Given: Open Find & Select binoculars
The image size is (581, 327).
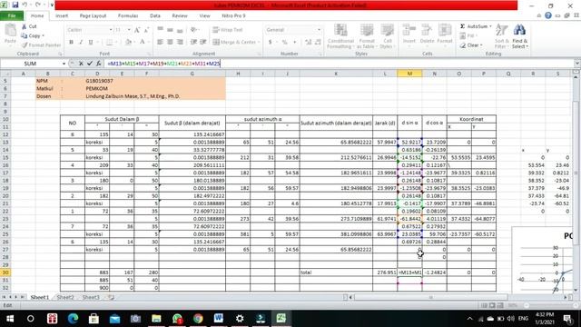Looking at the screenshot, I should (x=520, y=36).
